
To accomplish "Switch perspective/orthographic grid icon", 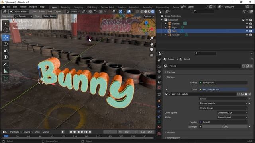I will [151, 55].
